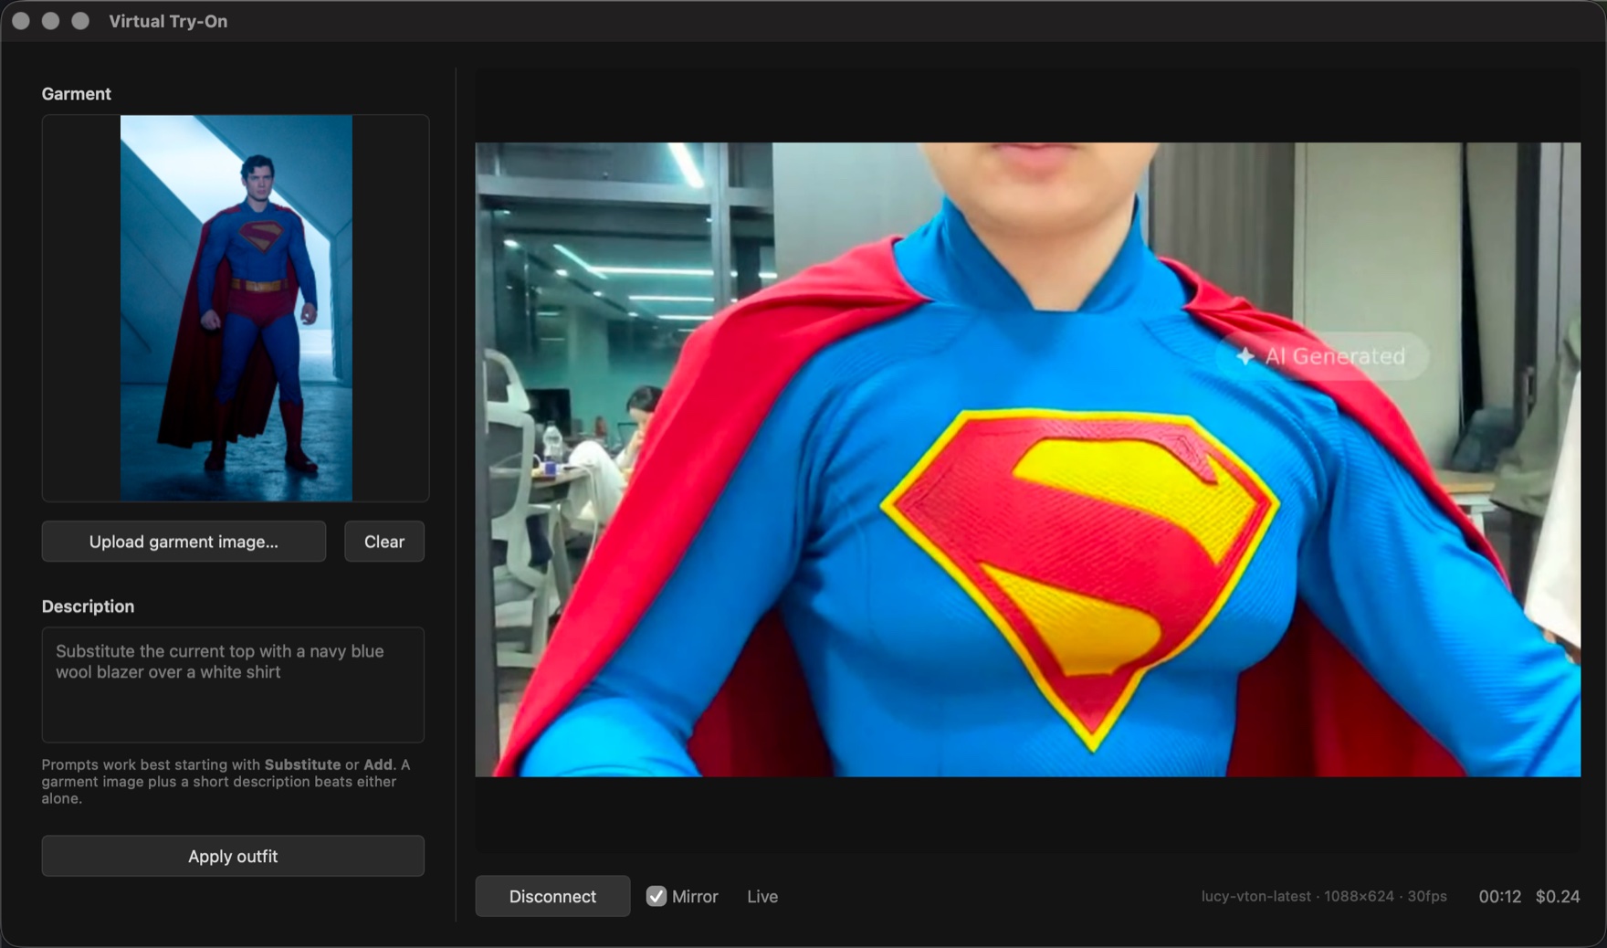Viewport: 1607px width, 948px height.
Task: Click the session timer 00:12
Action: pyautogui.click(x=1500, y=897)
